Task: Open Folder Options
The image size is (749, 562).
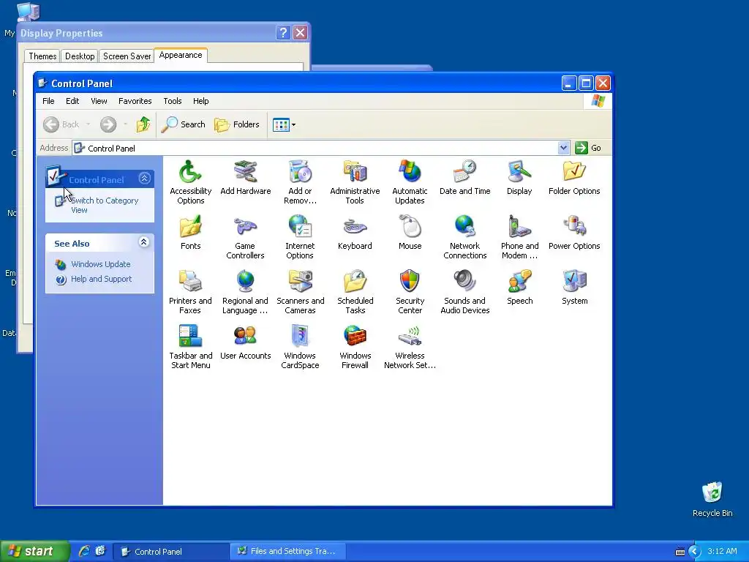Action: tap(574, 178)
